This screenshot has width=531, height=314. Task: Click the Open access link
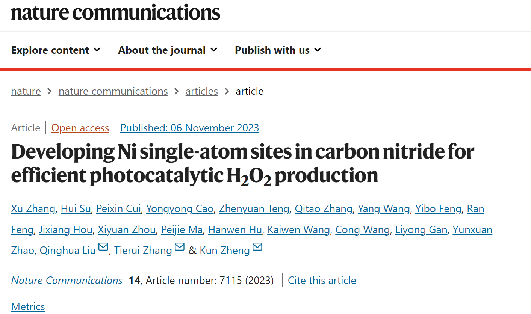tap(80, 128)
